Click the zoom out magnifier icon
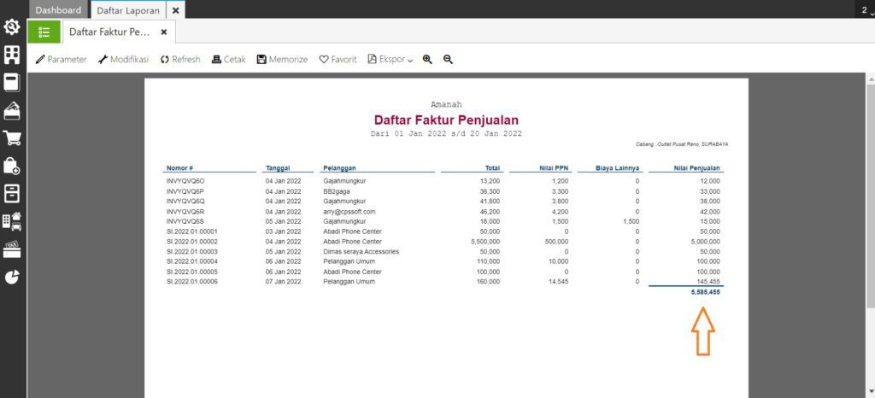 tap(448, 60)
